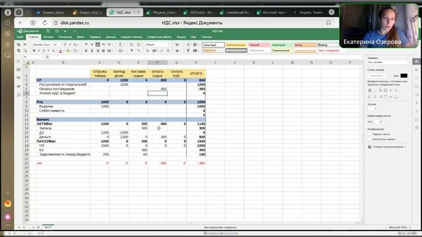Open the number format dropdown Общий

pos(158,45)
